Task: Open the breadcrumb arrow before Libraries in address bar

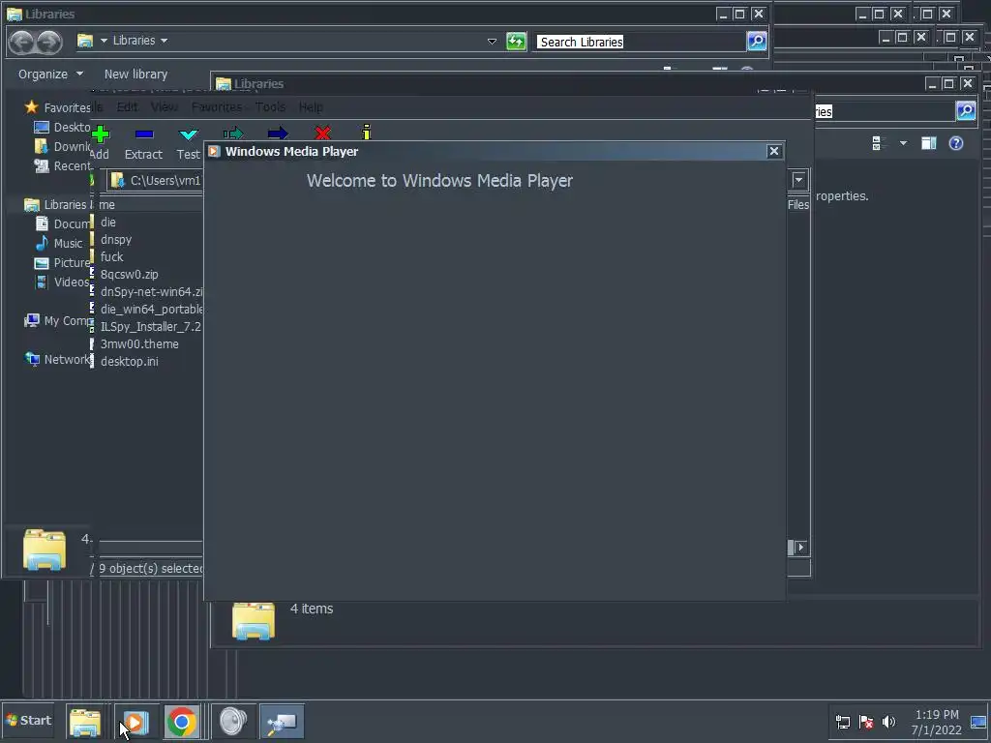Action: coord(104,41)
